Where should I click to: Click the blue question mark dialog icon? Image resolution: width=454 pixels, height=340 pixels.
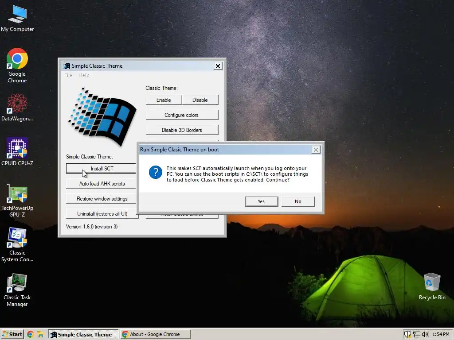click(x=156, y=173)
